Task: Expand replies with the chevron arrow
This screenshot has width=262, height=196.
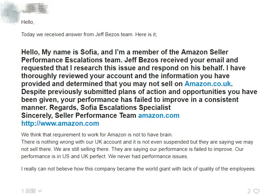Action: click(x=40, y=191)
